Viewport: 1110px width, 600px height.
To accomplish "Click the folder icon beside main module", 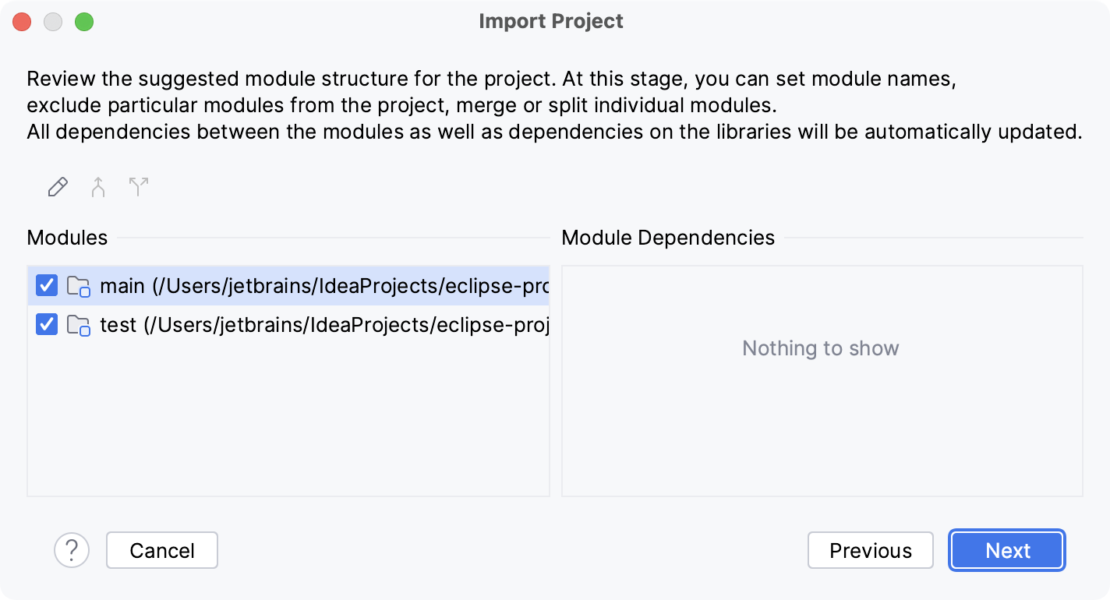I will [x=77, y=286].
